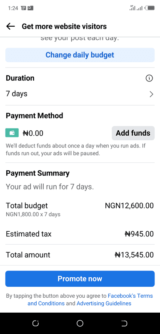The height and width of the screenshot is (334, 160).
Task: Tap the notification icon beside the clock
Action: point(24,8)
